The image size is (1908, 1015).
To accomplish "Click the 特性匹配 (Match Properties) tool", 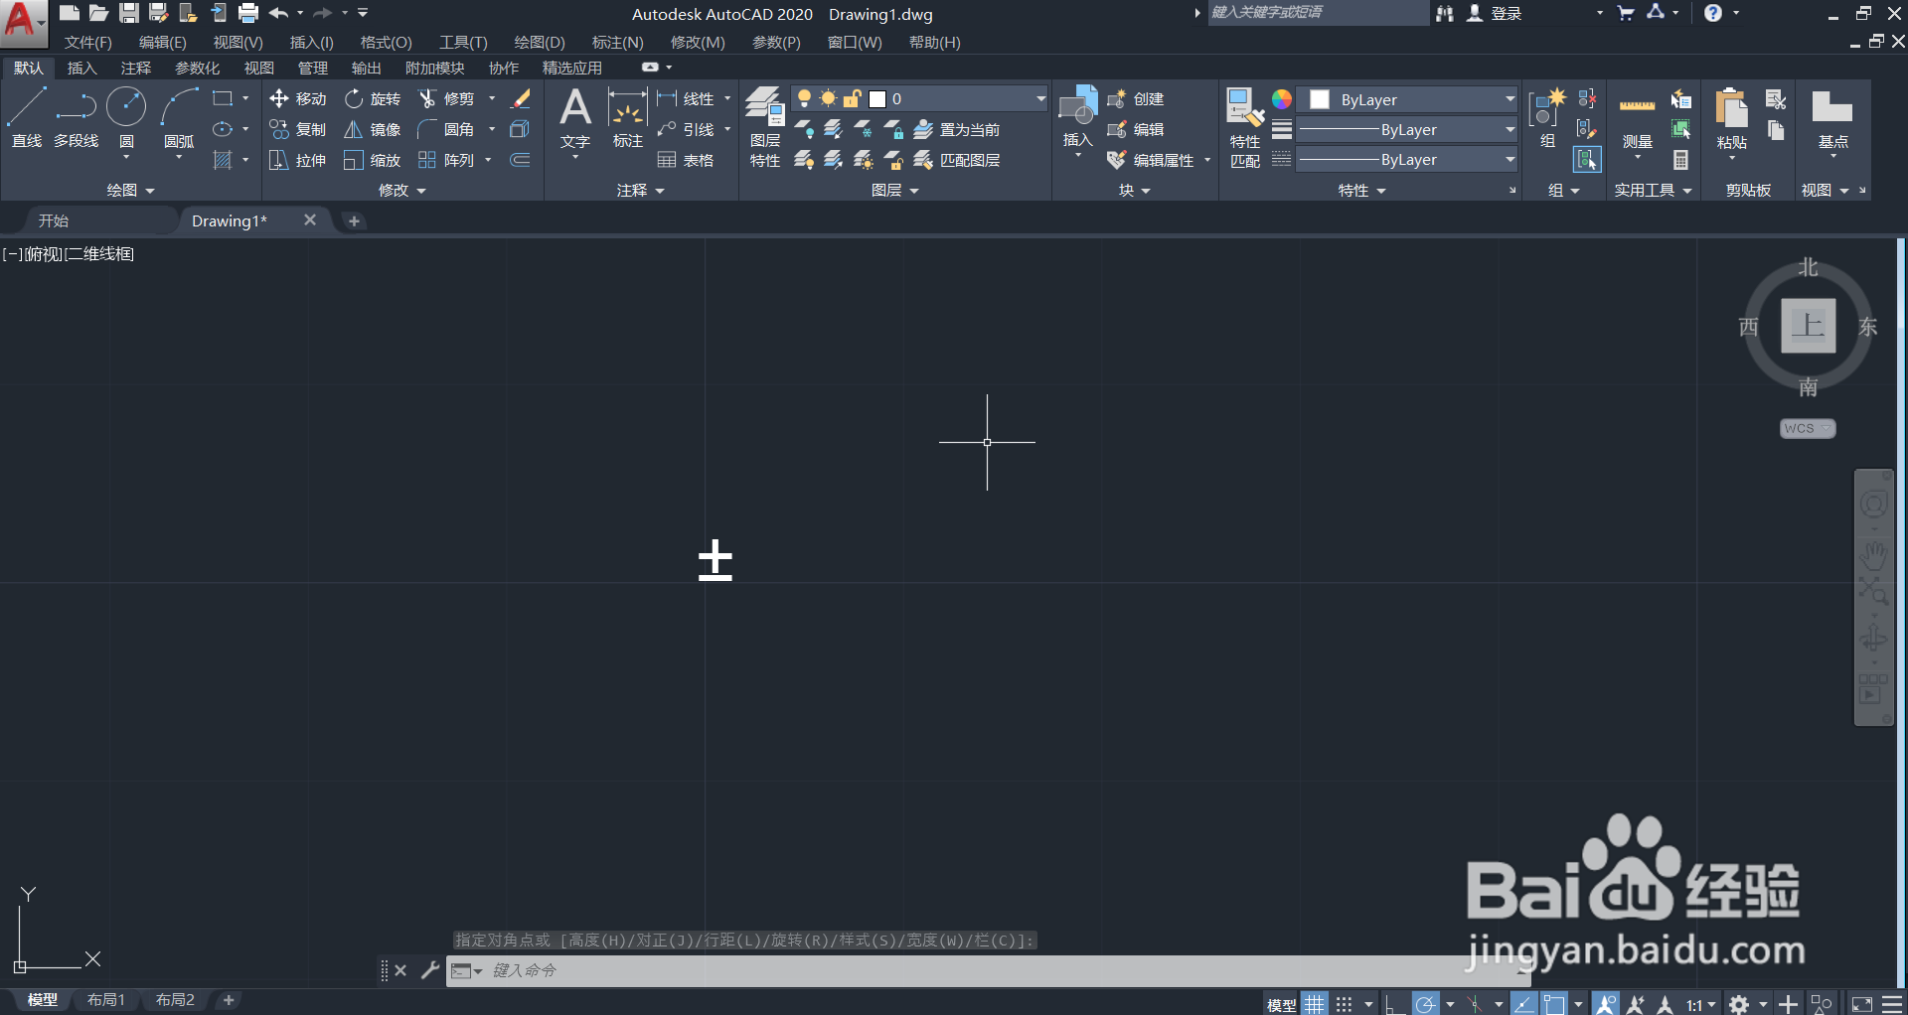I will 1245,128.
